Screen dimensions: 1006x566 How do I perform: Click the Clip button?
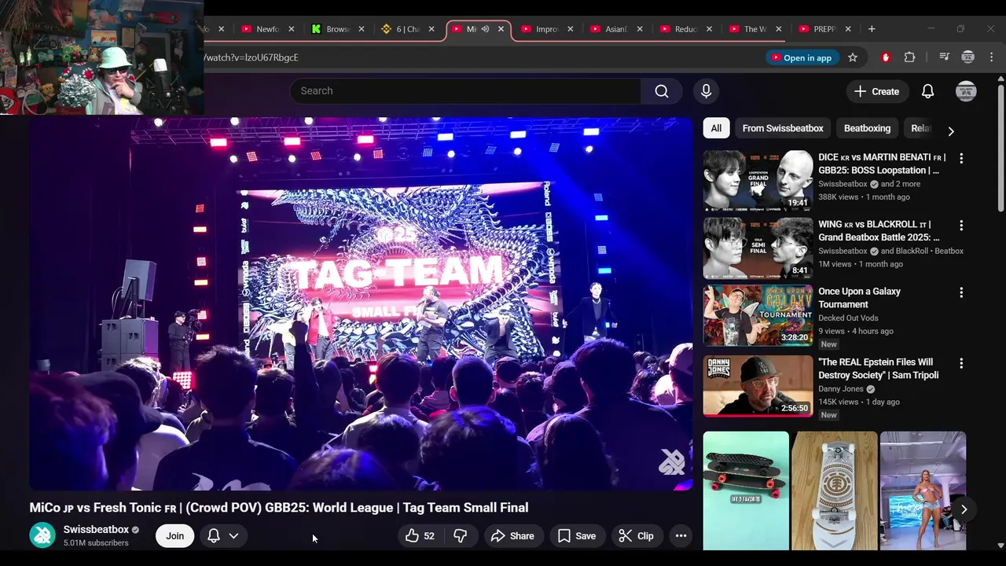tap(636, 536)
